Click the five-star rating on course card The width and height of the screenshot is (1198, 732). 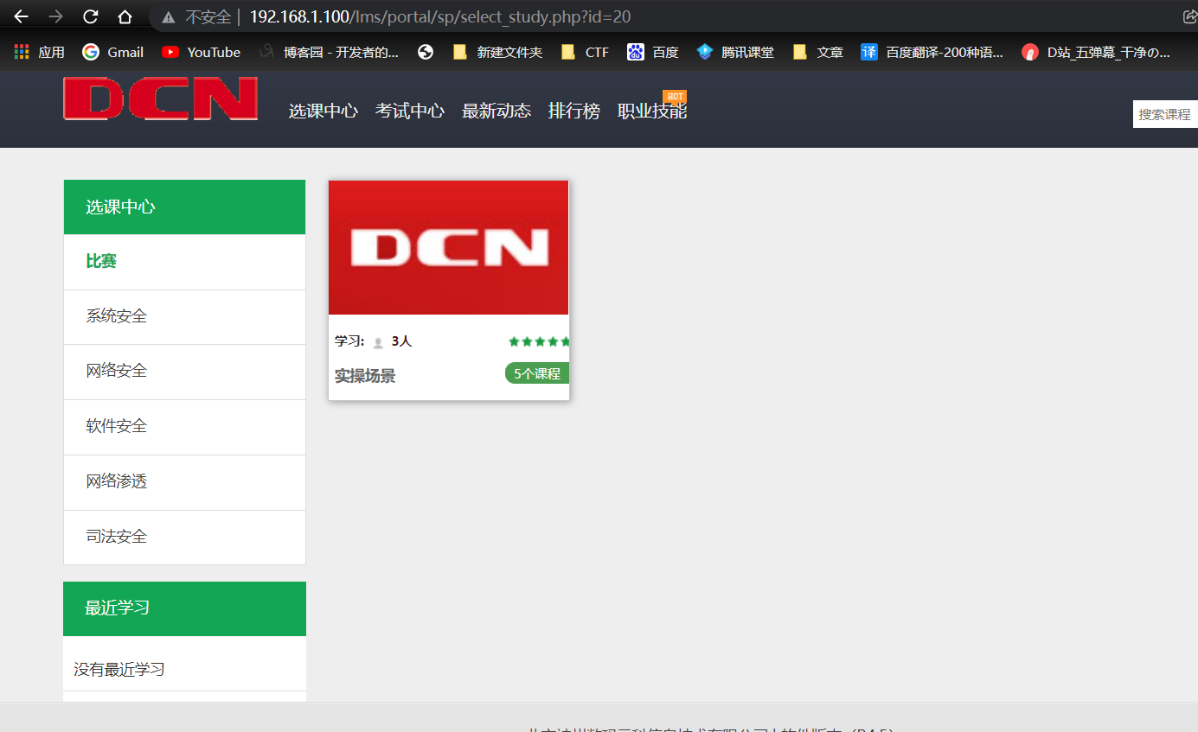[539, 341]
